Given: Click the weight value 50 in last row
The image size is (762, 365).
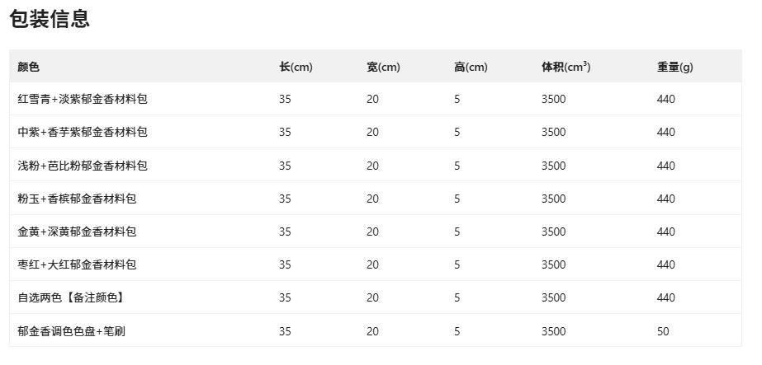Looking at the screenshot, I should pyautogui.click(x=663, y=331).
